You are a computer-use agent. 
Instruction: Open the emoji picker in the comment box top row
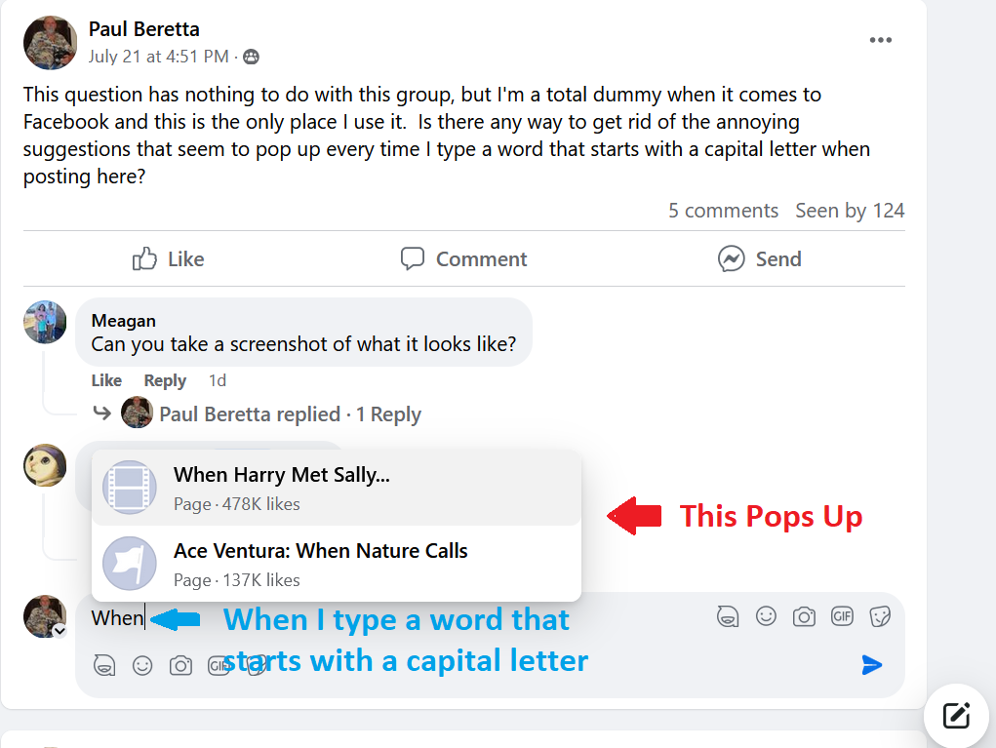coord(766,616)
